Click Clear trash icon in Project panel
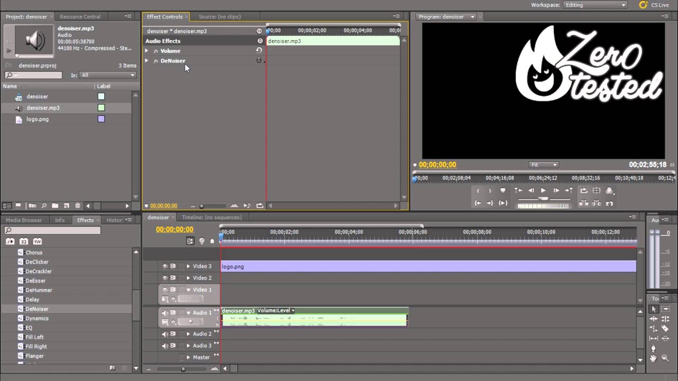Image resolution: width=678 pixels, height=381 pixels. point(78,206)
